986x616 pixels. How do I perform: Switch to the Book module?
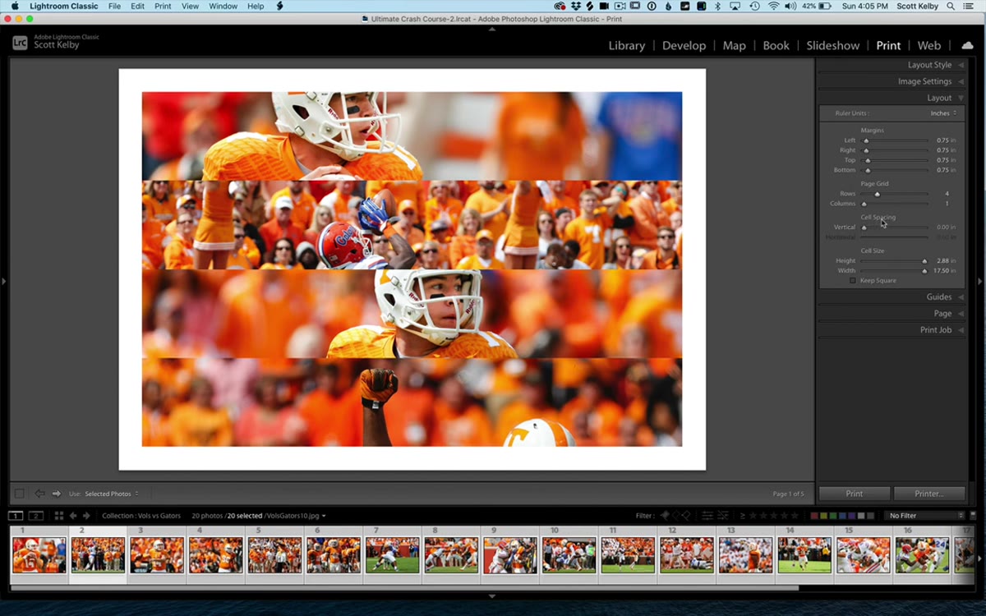click(776, 46)
